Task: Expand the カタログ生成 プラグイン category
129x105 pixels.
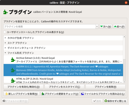Action: point(5,38)
